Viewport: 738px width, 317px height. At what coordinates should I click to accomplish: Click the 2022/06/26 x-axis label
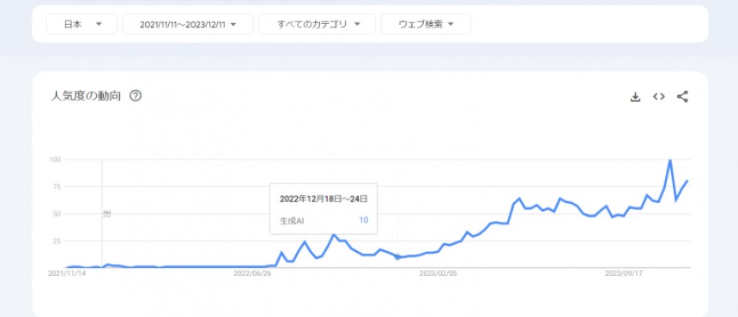click(x=252, y=273)
